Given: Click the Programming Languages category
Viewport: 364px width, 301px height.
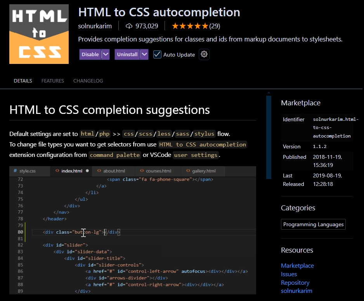Looking at the screenshot, I should (313, 224).
